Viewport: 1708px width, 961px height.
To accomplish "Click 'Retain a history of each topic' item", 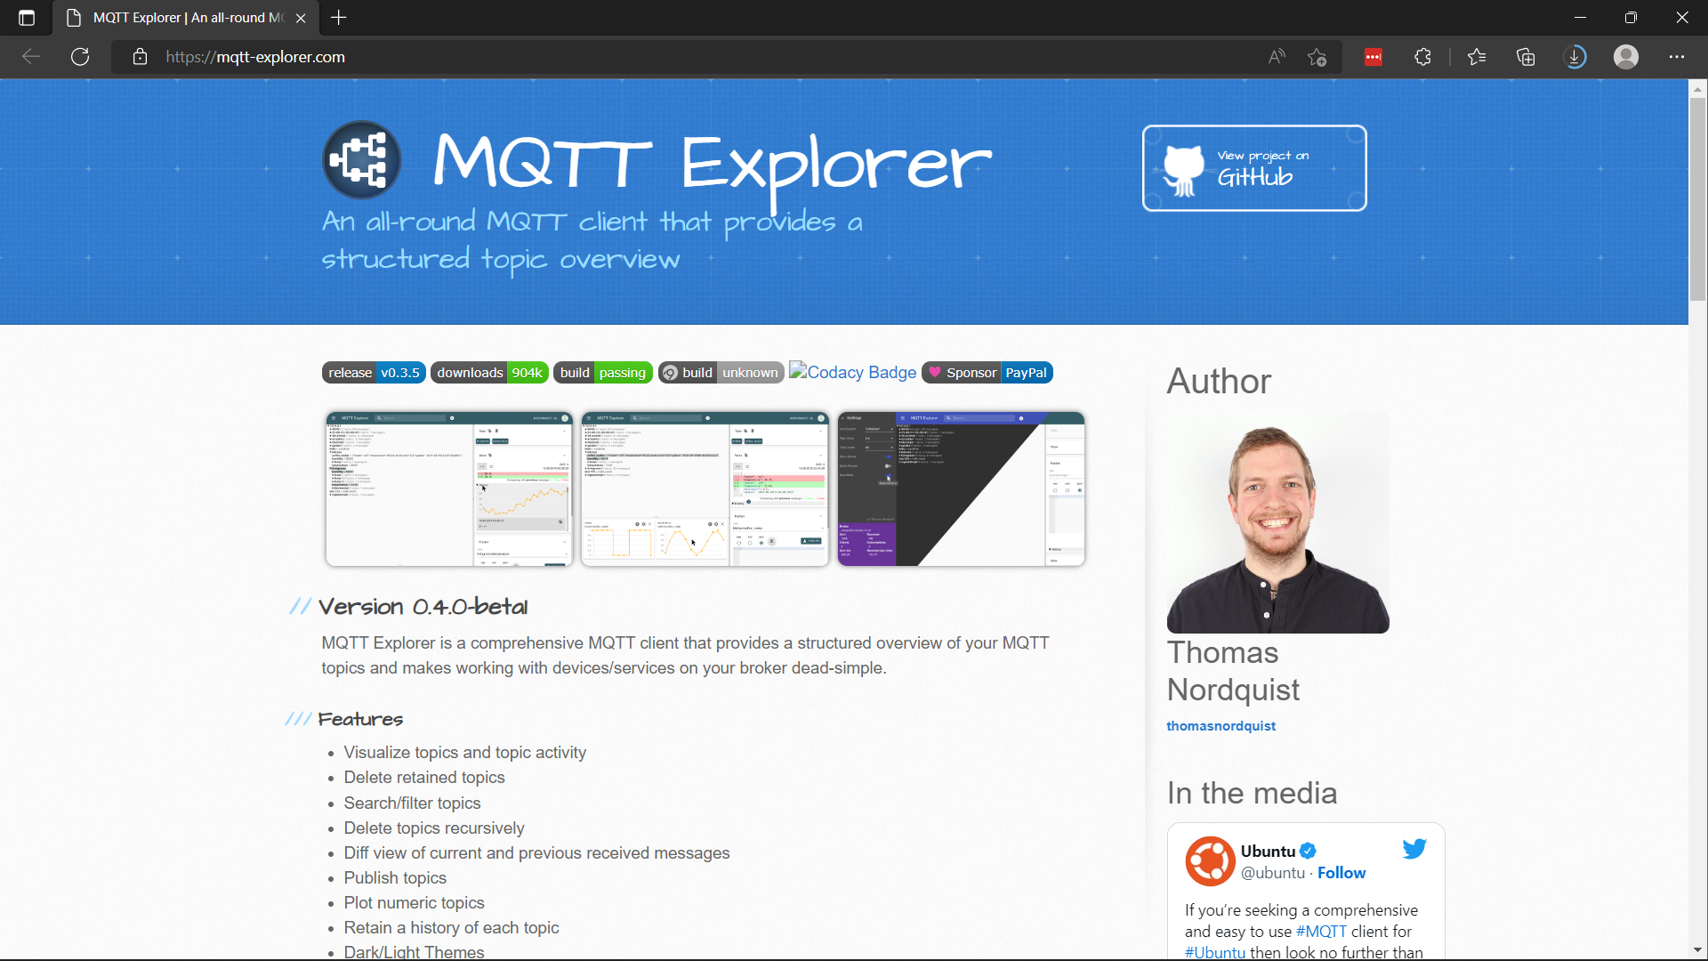I will click(x=451, y=928).
